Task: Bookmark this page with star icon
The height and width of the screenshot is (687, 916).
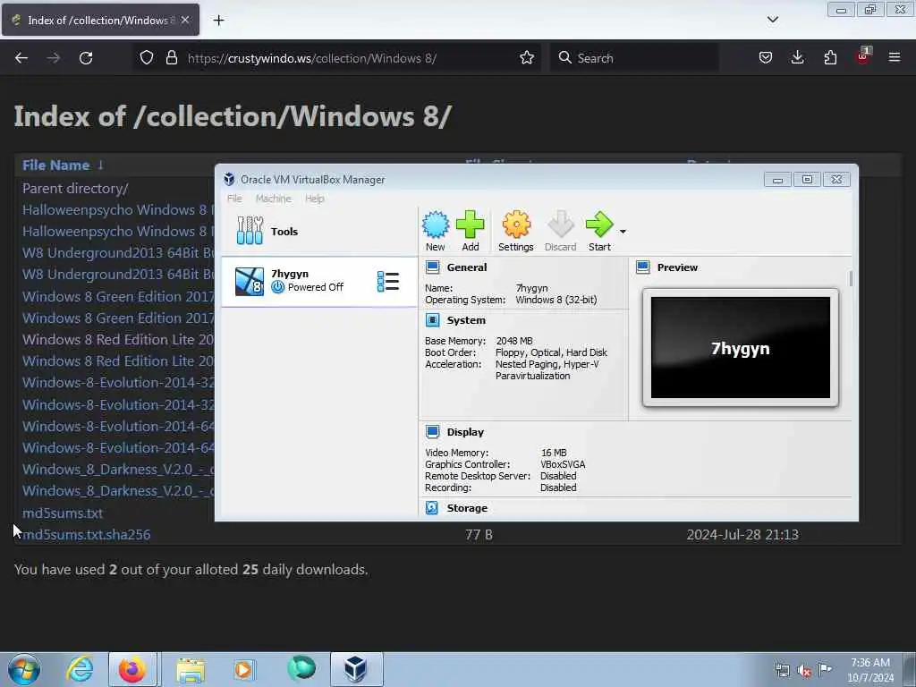Action: [526, 58]
